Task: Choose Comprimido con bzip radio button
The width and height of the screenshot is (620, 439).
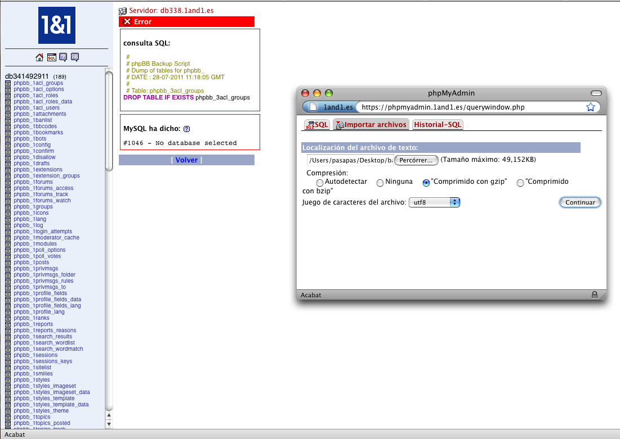Action: click(520, 183)
